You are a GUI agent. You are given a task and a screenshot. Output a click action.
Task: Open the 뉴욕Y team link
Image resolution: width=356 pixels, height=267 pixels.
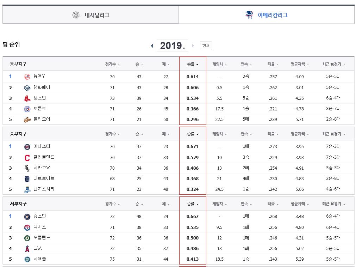pos(39,76)
